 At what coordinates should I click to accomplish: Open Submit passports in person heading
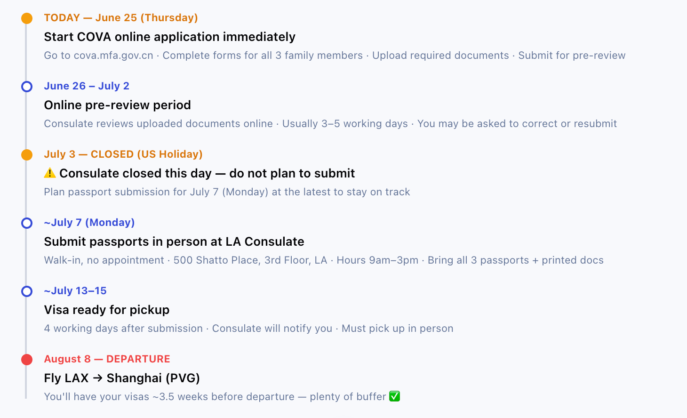174,241
